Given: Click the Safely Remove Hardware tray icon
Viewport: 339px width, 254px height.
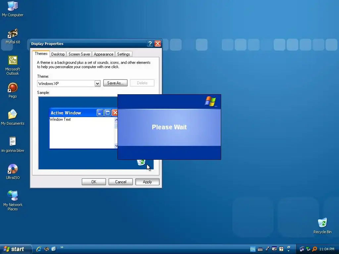Looking at the screenshot, I should click(x=308, y=249).
